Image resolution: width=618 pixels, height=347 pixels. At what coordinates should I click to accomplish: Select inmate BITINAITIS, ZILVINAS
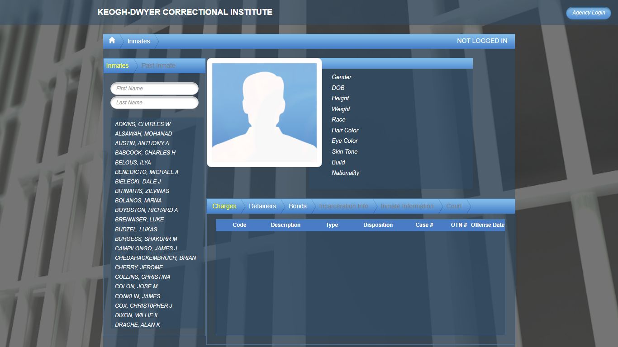coord(142,191)
